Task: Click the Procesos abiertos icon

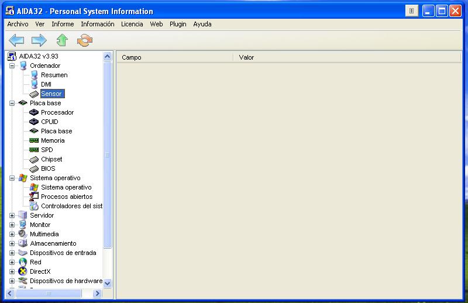Action: (34, 197)
